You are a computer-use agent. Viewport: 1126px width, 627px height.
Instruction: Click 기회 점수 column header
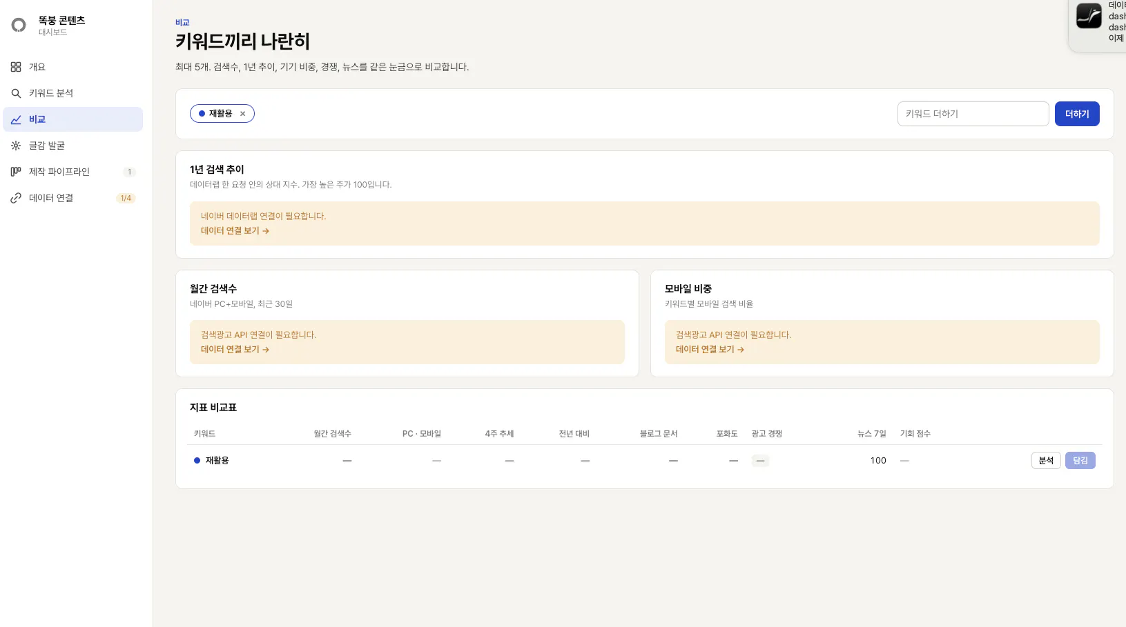[x=915, y=434]
